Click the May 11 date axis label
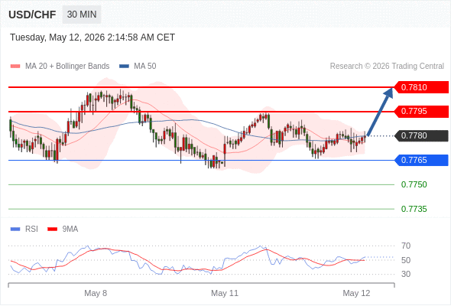 pyautogui.click(x=225, y=293)
